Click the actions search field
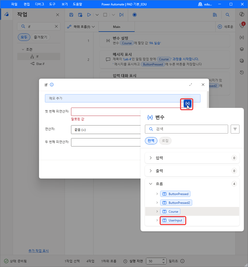Screen dimensions: 248x267 click(x=39, y=26)
